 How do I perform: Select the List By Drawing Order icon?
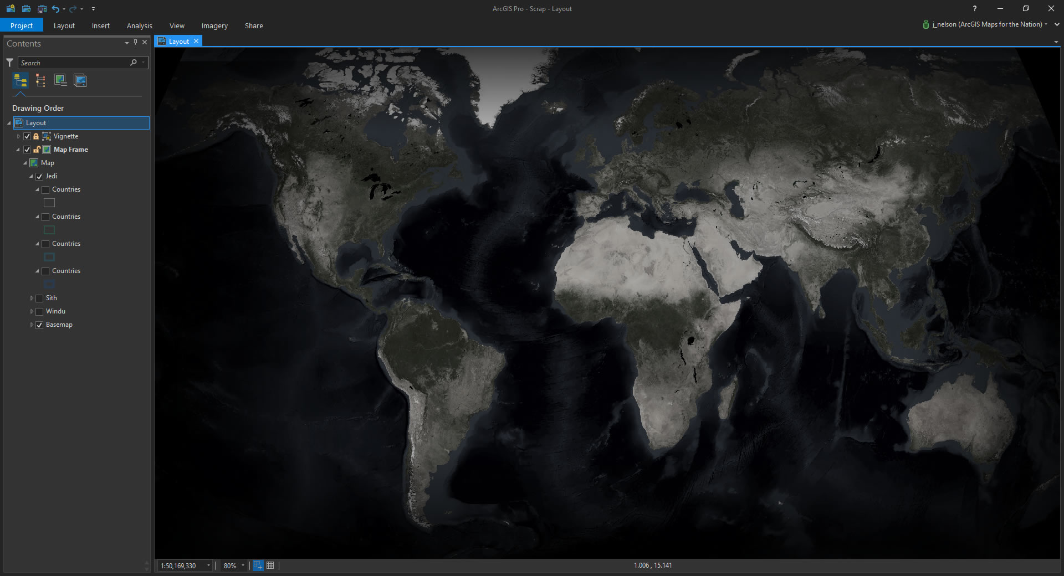coord(21,81)
